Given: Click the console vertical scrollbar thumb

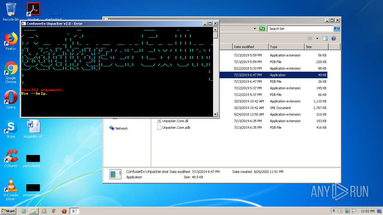Looking at the screenshot, I should [x=215, y=35].
